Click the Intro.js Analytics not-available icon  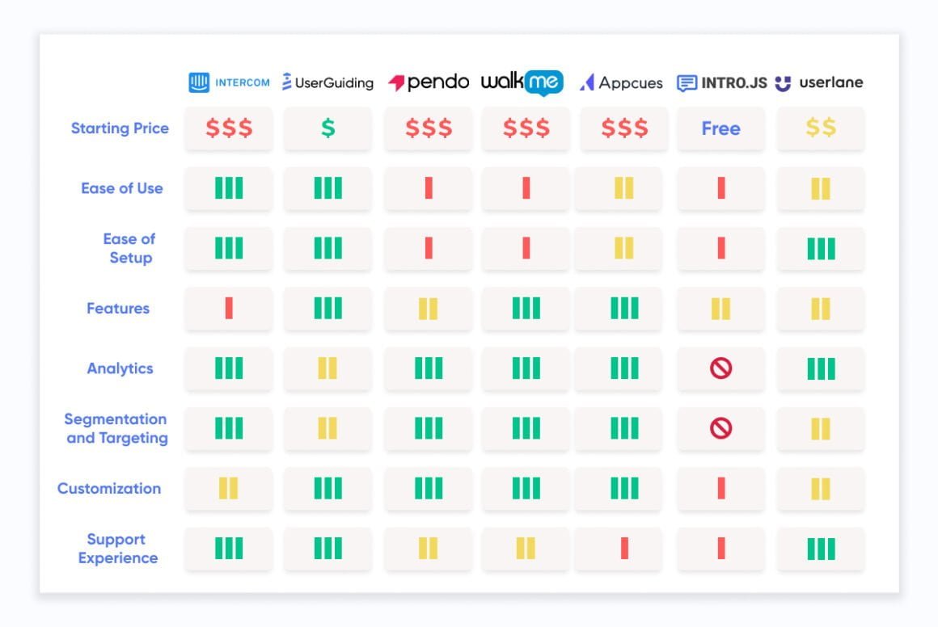(x=720, y=368)
